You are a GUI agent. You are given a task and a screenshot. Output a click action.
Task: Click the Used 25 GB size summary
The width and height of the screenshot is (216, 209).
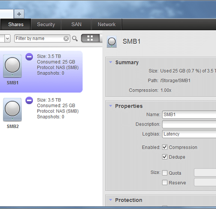(x=188, y=71)
